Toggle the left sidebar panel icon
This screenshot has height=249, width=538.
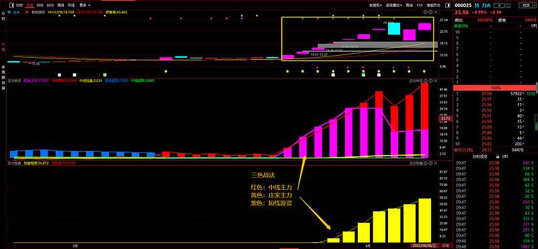11,5
